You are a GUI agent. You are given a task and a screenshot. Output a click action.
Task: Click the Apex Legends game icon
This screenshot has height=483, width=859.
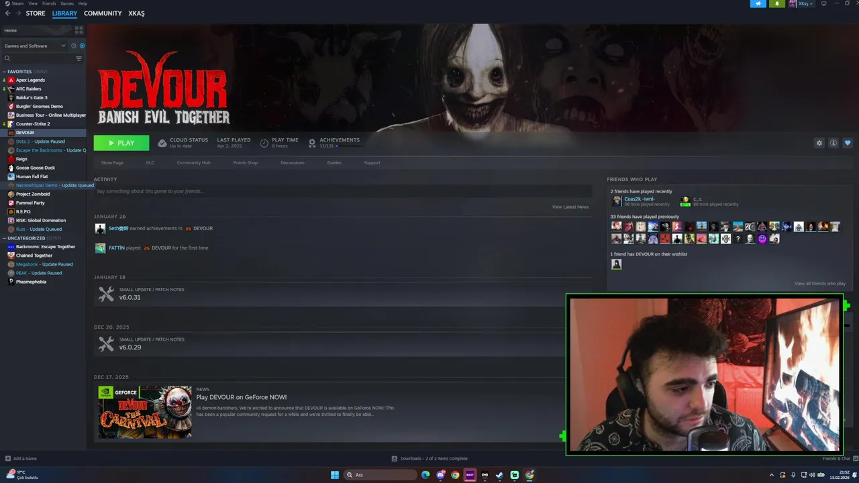(x=11, y=80)
